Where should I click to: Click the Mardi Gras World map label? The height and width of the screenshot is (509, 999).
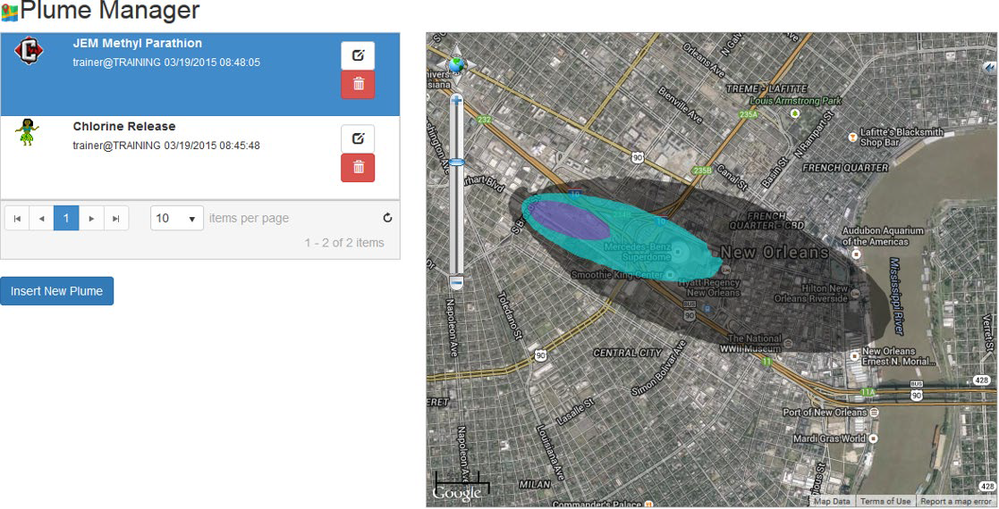829,438
